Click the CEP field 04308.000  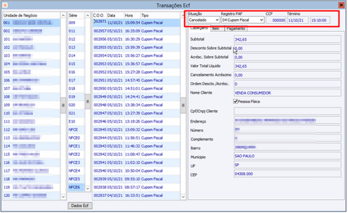pyautogui.click(x=287, y=174)
